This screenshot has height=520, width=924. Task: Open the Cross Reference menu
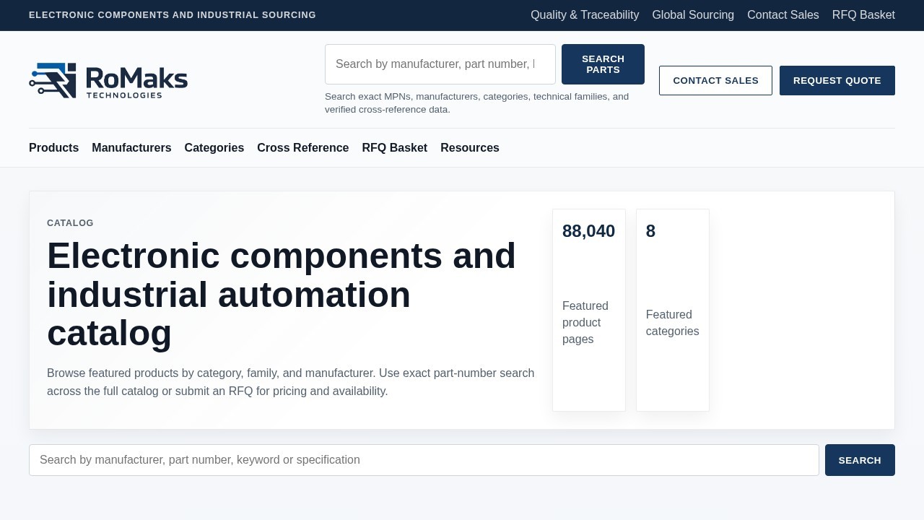tap(303, 148)
